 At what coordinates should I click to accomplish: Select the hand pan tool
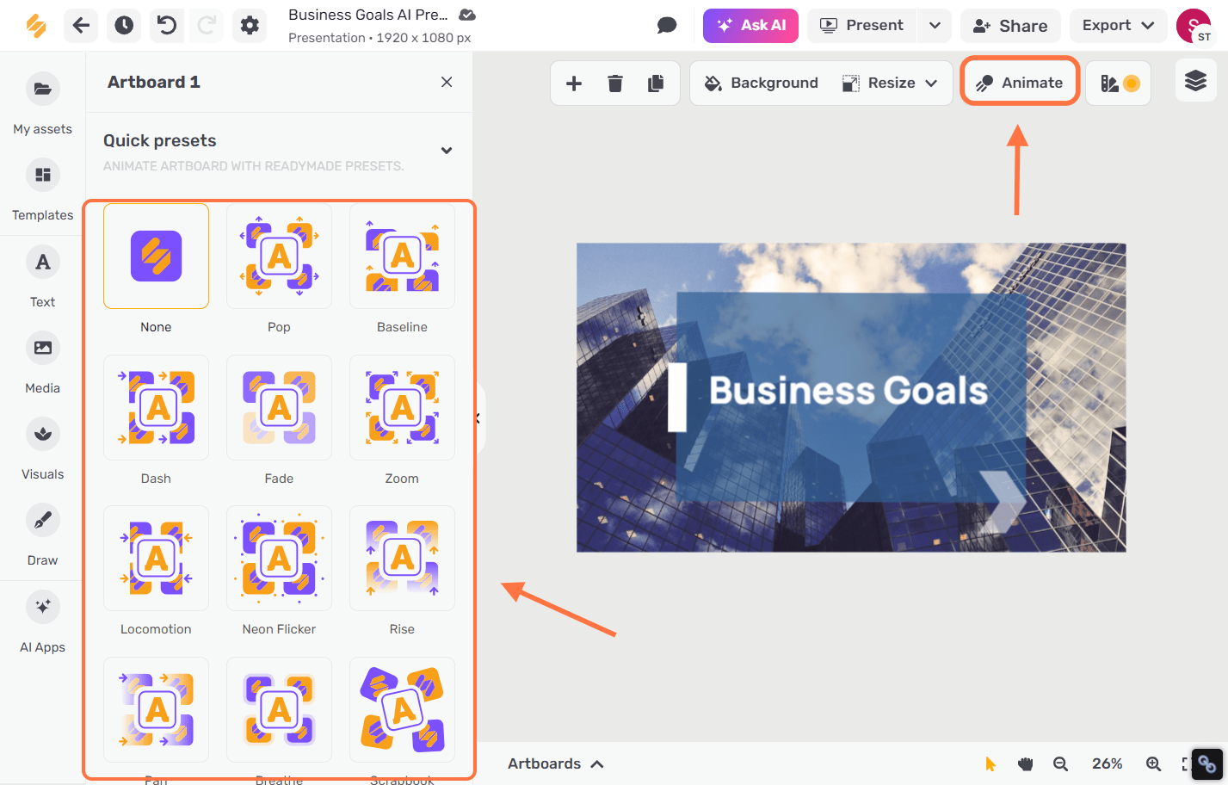pyautogui.click(x=1025, y=763)
